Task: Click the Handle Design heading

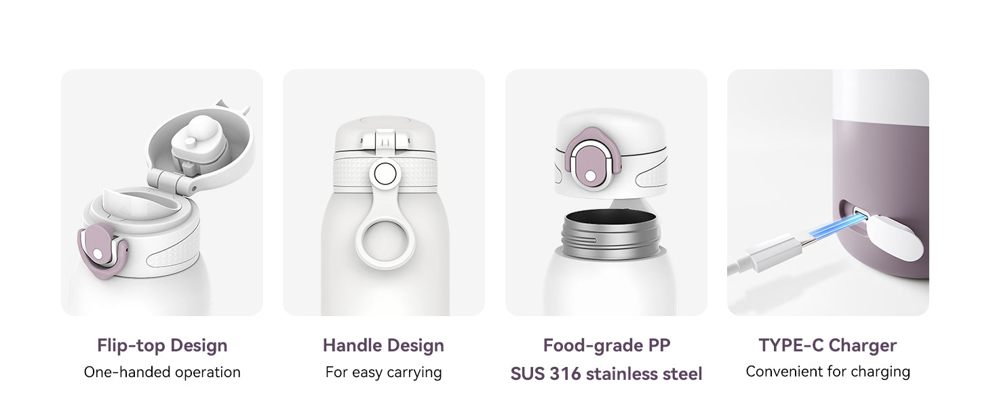Action: pyautogui.click(x=384, y=345)
